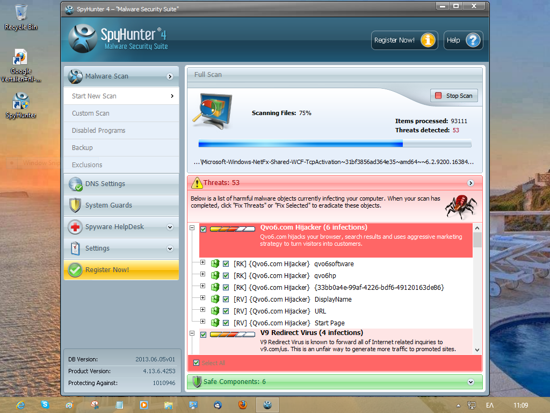The height and width of the screenshot is (413, 550).
Task: Uncheck the Qvo6.com Hijacker group checkbox
Action: pyautogui.click(x=204, y=229)
